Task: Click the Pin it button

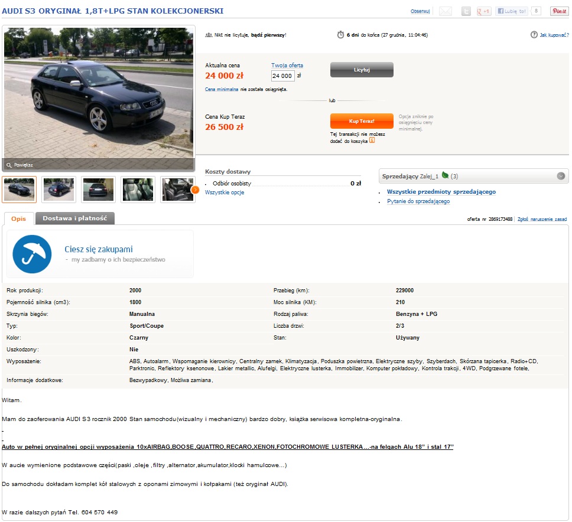Action: pyautogui.click(x=559, y=11)
